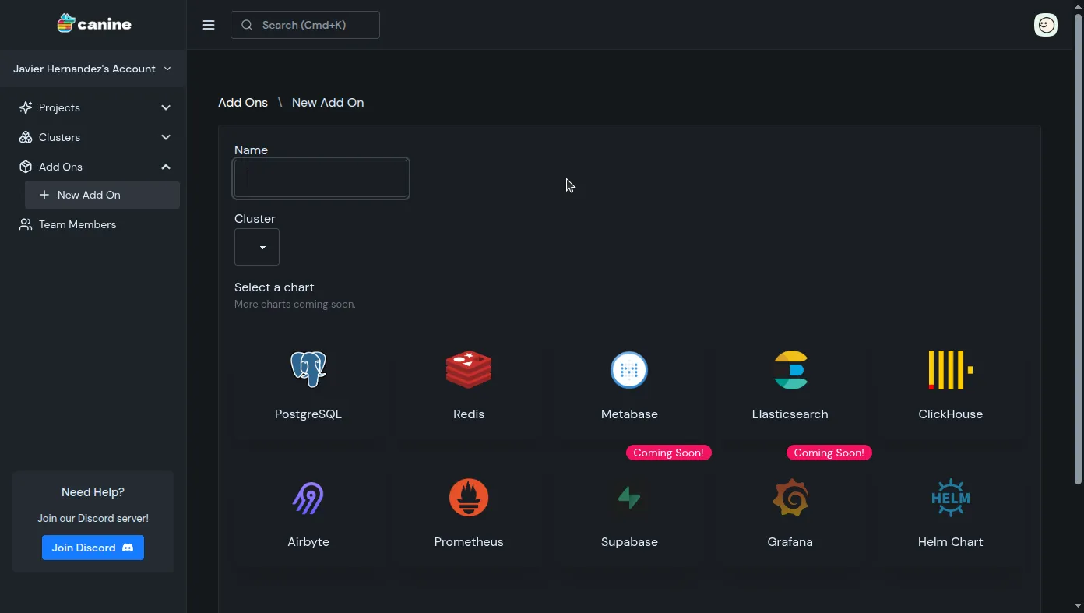Open the Cluster dropdown
The image size is (1084, 613).
click(257, 246)
